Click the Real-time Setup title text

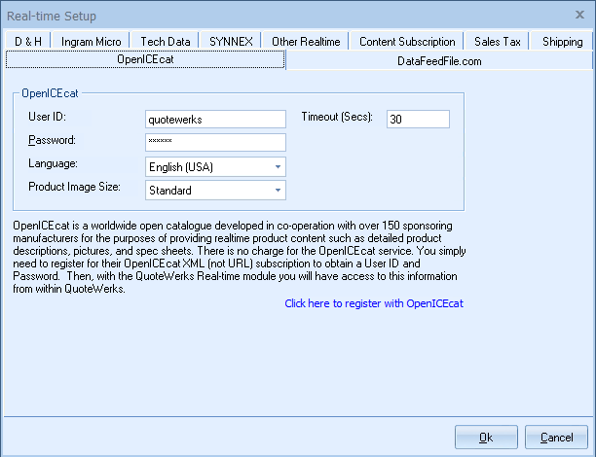(52, 16)
